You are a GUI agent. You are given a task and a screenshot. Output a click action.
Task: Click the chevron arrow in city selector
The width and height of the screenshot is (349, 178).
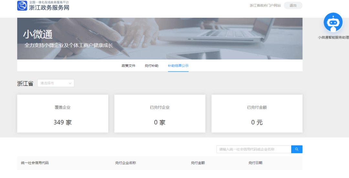[x=70, y=83]
